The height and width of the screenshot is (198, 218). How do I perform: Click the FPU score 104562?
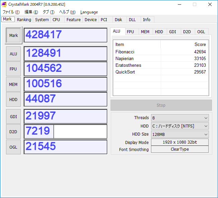point(66,69)
